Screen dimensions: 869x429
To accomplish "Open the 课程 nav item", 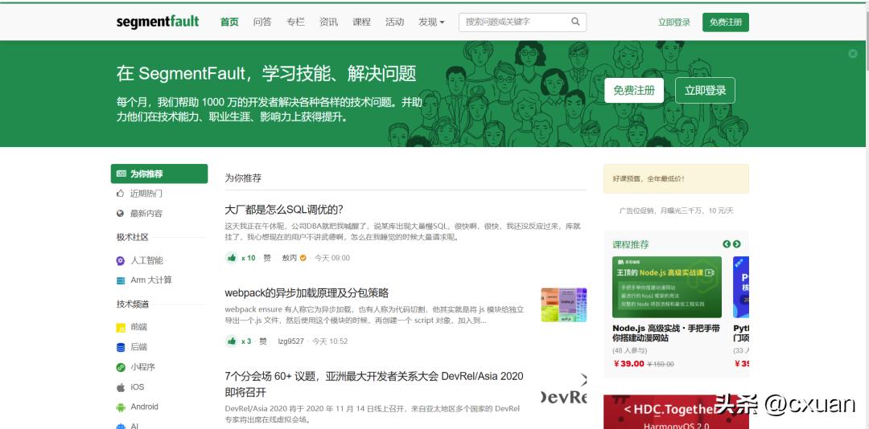I will [x=361, y=22].
